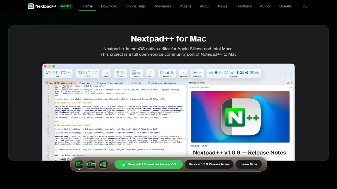This screenshot has height=189, width=337.
Task: Click the plus icon at toolbar right
Action: click(x=280, y=74)
